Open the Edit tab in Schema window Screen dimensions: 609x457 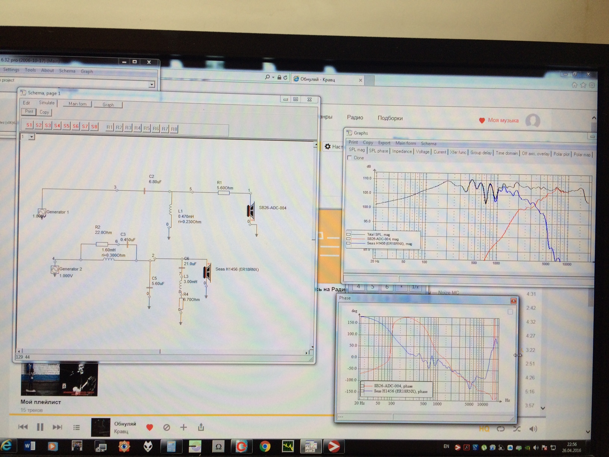pyautogui.click(x=26, y=103)
